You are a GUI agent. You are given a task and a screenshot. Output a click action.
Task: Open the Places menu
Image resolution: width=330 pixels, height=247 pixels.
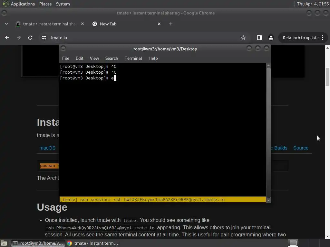(x=45, y=4)
